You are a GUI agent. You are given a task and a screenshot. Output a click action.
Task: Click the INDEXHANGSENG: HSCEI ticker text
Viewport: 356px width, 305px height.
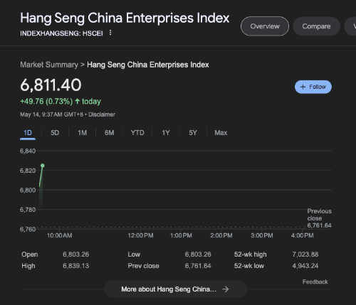(61, 33)
